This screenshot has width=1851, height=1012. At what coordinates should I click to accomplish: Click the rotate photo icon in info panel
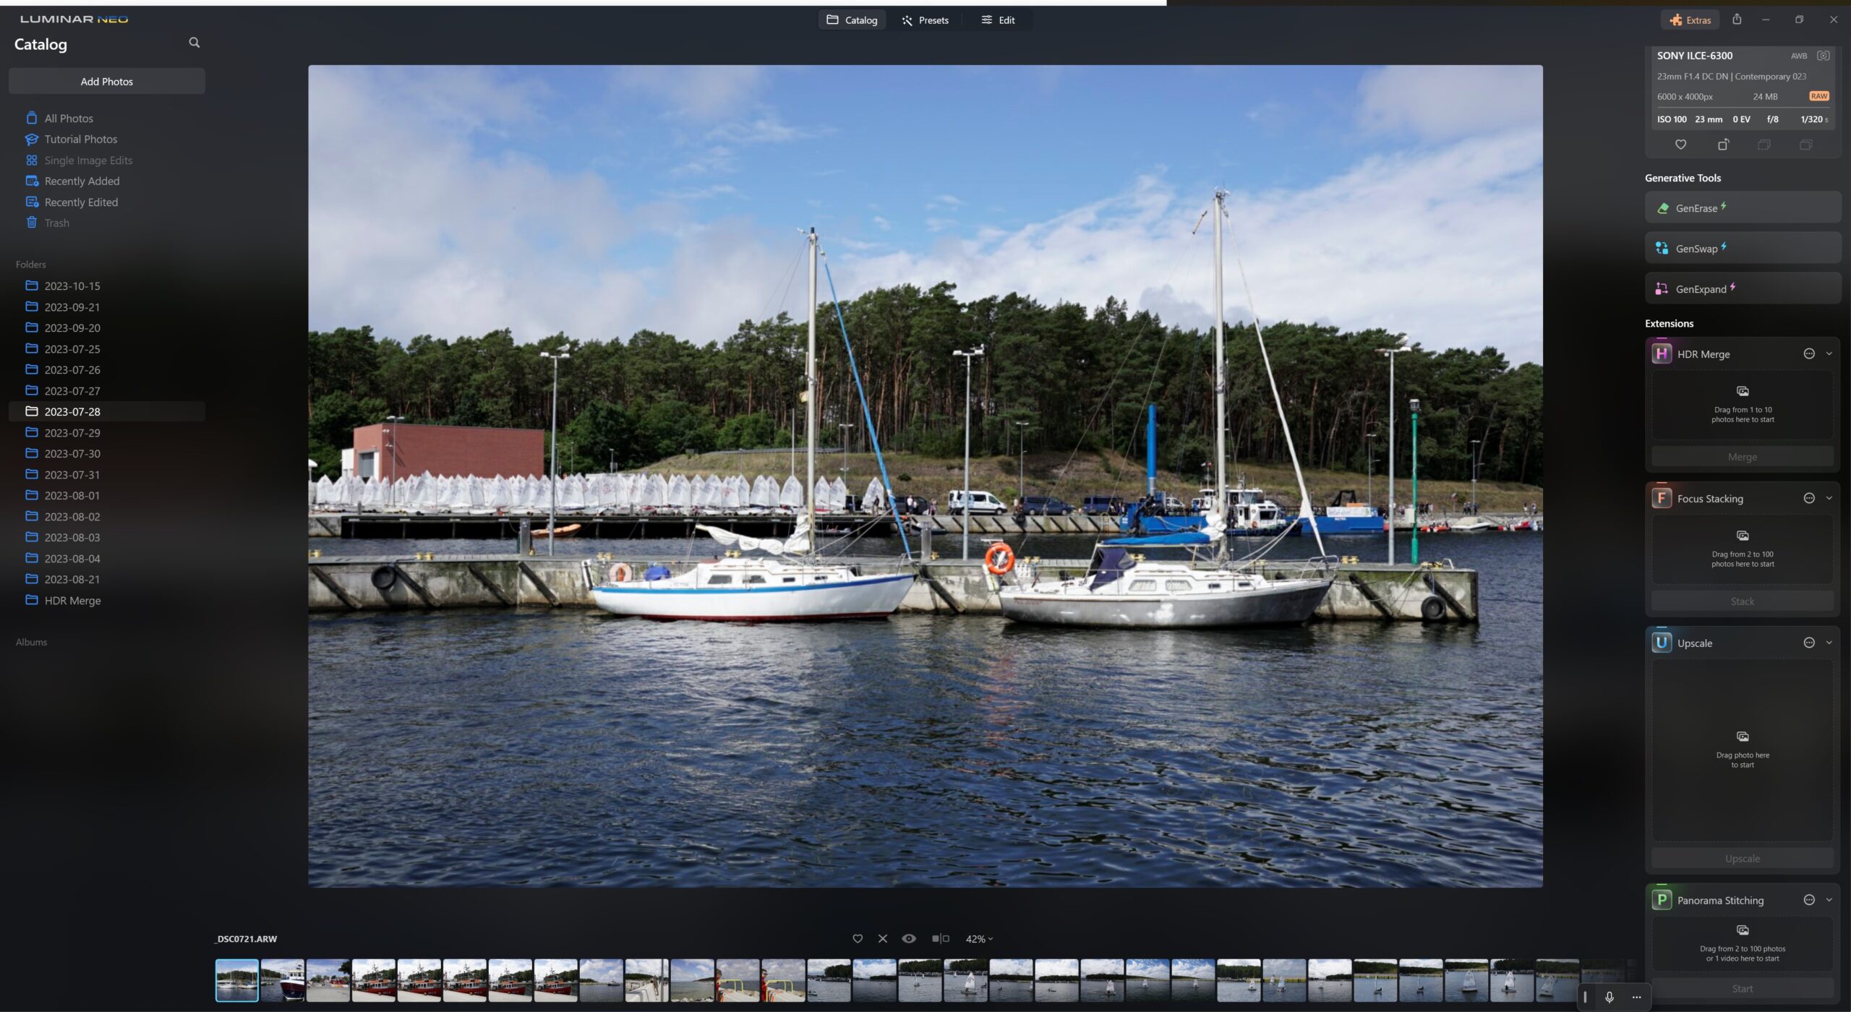pyautogui.click(x=1723, y=145)
